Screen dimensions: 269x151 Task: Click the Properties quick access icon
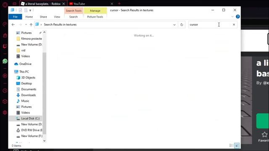pyautogui.click(x=20, y=10)
